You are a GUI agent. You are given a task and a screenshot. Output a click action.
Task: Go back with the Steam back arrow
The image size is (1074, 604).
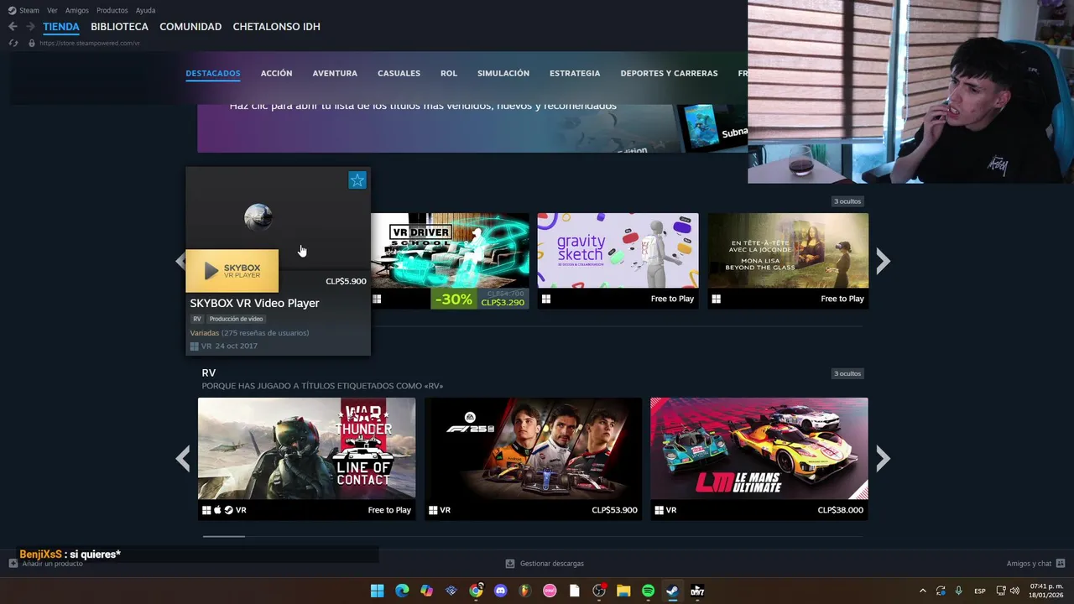[13, 27]
